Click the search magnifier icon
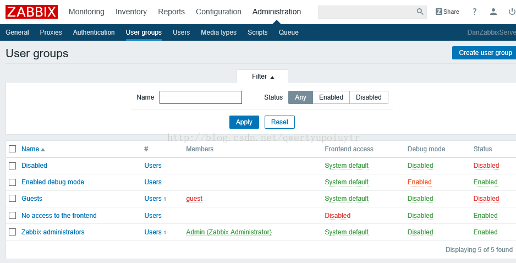Image resolution: width=516 pixels, height=263 pixels. pos(420,12)
